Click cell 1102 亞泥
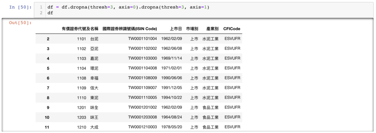 [x=87, y=49]
